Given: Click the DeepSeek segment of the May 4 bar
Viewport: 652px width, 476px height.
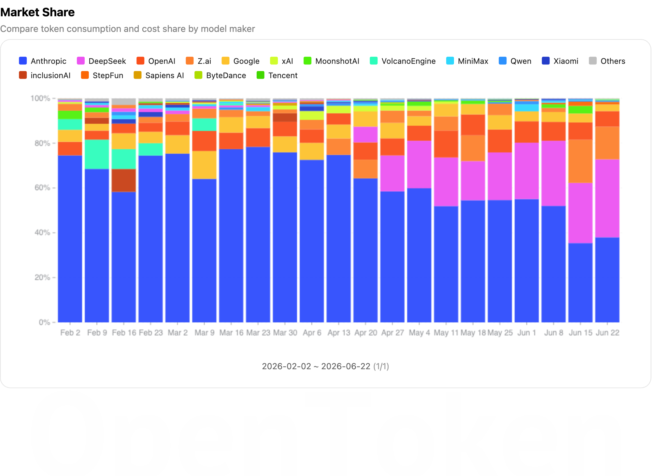Looking at the screenshot, I should point(419,164).
